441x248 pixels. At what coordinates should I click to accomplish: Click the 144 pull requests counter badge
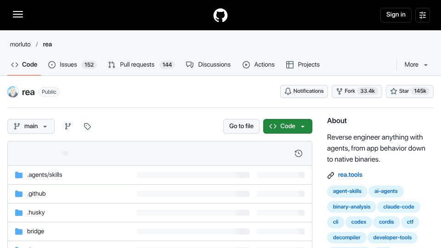pos(167,65)
